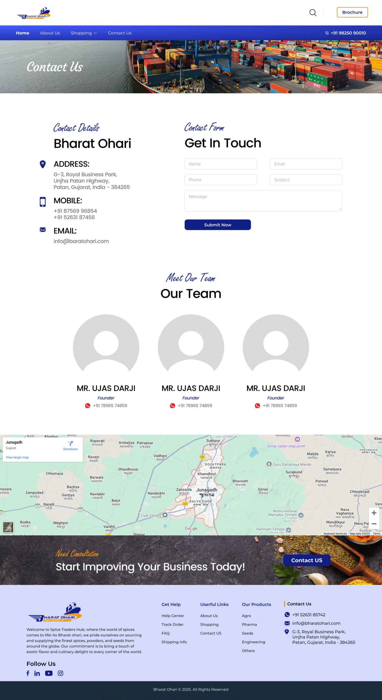The height and width of the screenshot is (700, 382).
Task: Click Club Vibrant map marker
Action: tap(165, 515)
